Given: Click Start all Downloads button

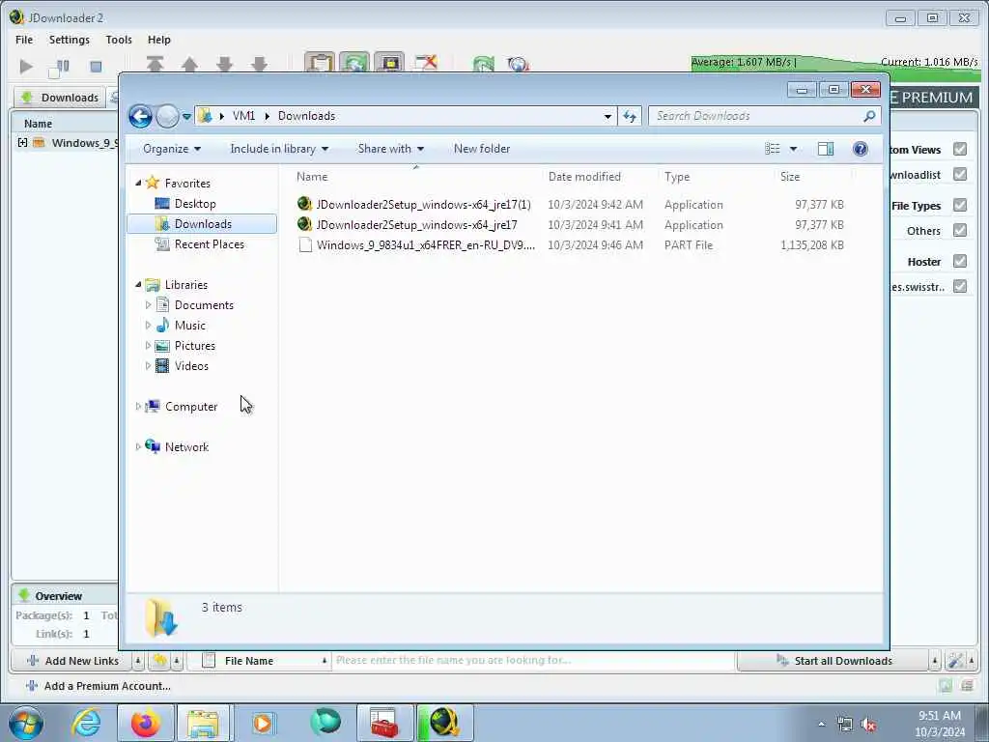Looking at the screenshot, I should (834, 661).
